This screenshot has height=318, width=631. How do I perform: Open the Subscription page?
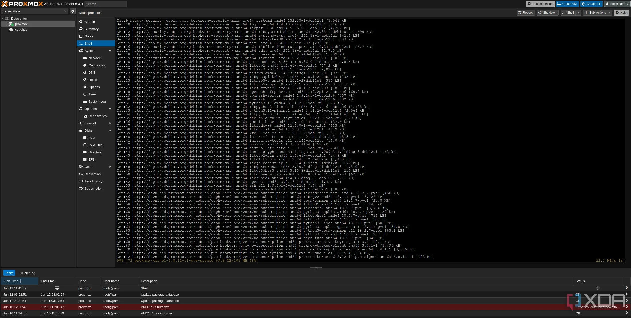click(93, 189)
